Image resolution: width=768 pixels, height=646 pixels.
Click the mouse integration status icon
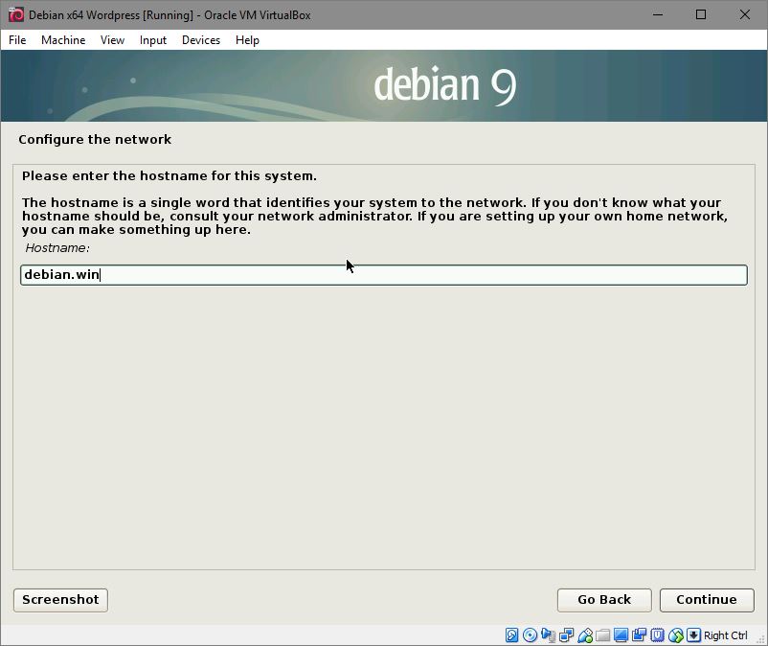[676, 635]
